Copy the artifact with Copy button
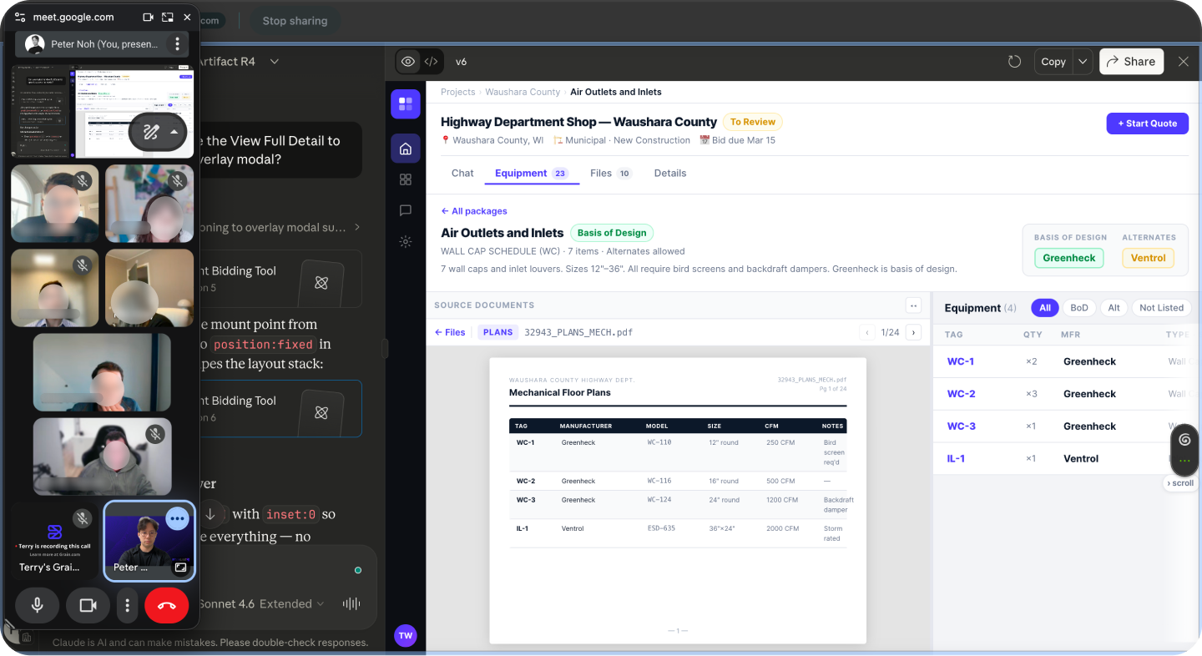Image resolution: width=1202 pixels, height=656 pixels. 1053,62
